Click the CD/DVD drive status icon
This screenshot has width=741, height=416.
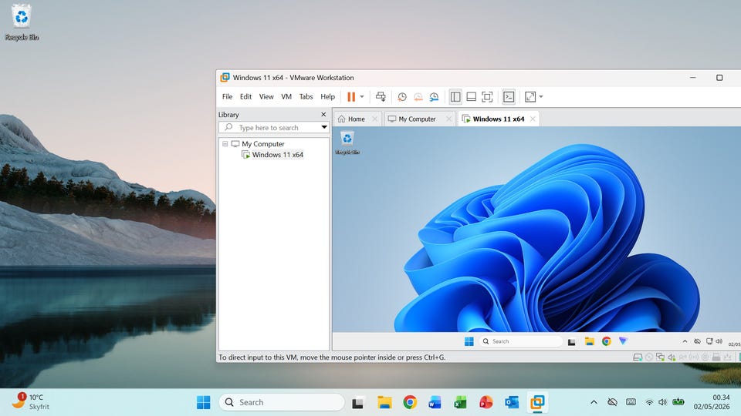tap(649, 357)
